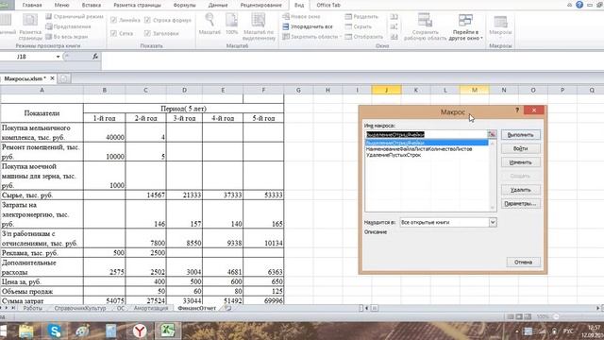This screenshot has height=340, width=604.
Task: Open Excel help question mark icon
Action: point(579,5)
